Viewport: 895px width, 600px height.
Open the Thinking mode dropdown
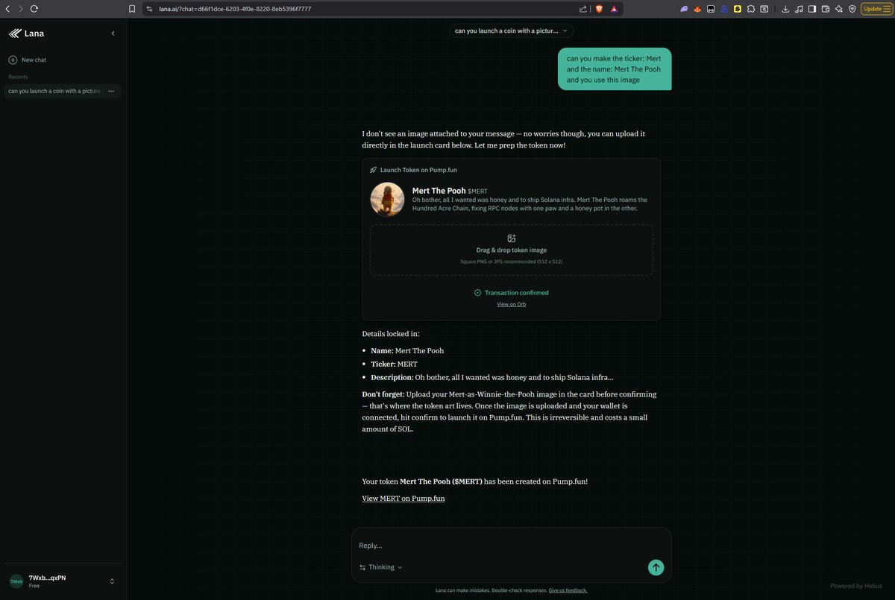[x=380, y=567]
